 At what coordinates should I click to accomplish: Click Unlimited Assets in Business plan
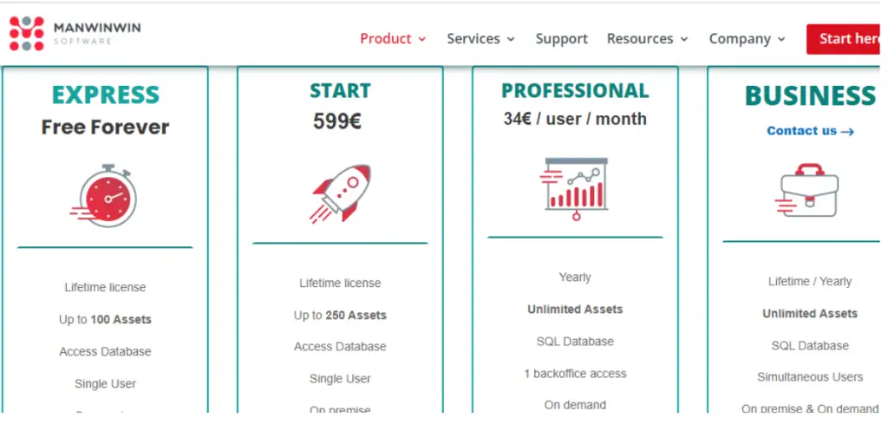click(810, 313)
